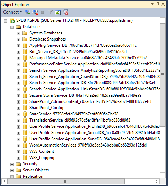Click Managed Metadata Service database icon
This screenshot has width=168, height=186.
click(25, 58)
